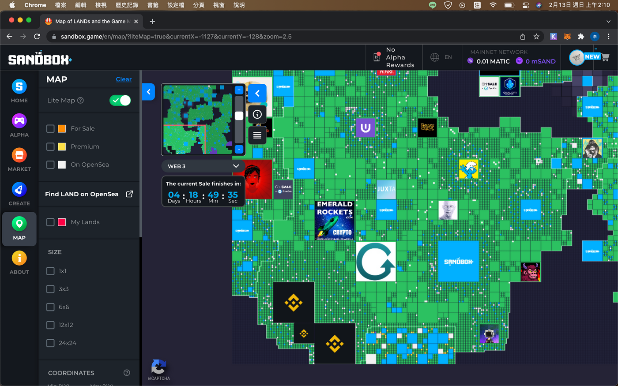Go back to previous page
This screenshot has height=386, width=618.
point(9,37)
